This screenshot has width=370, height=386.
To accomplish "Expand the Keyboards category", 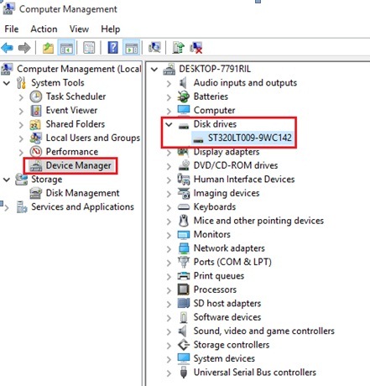I will pos(169,207).
